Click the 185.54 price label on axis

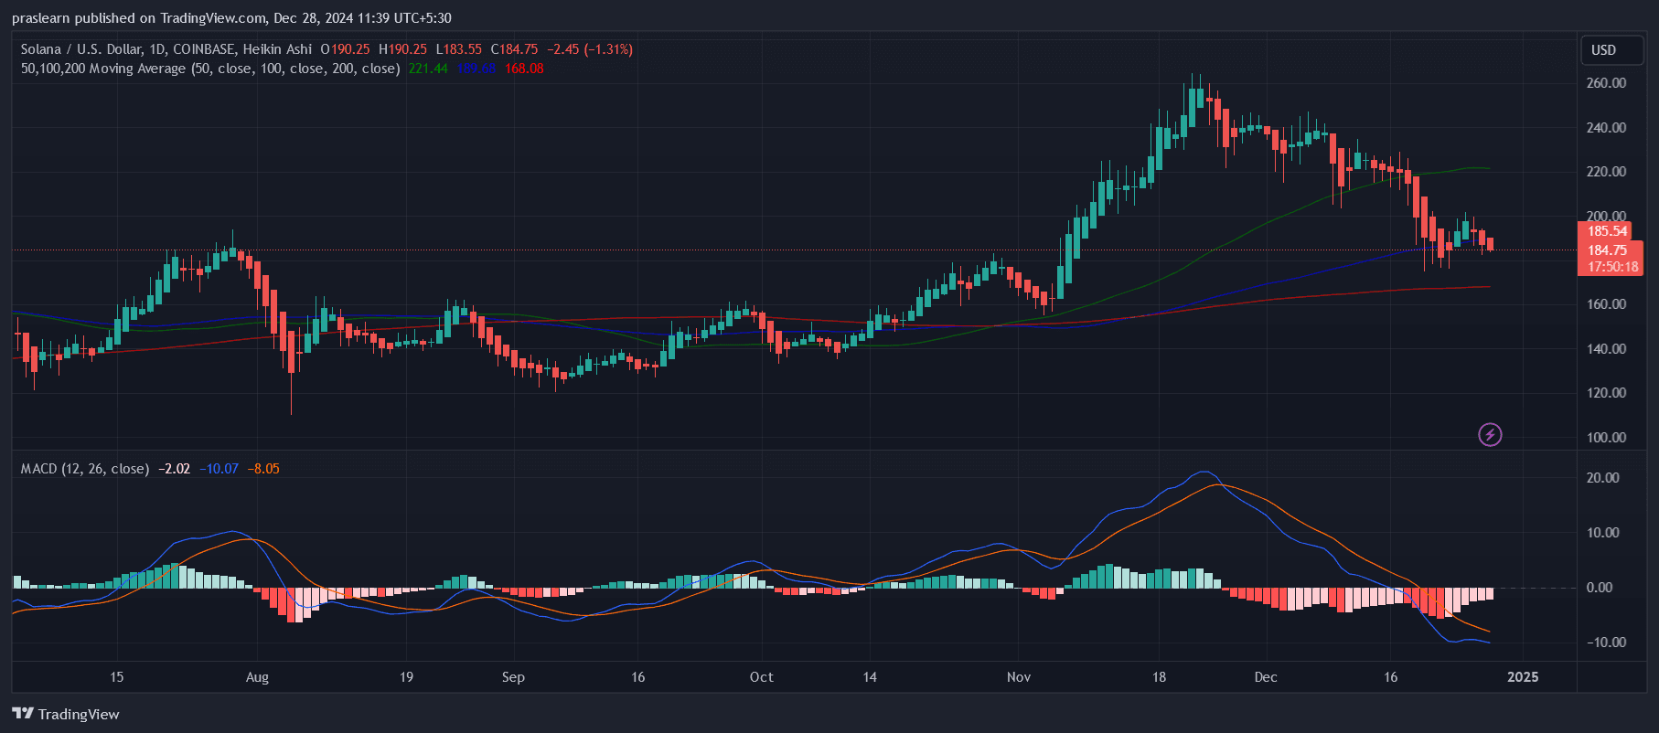(1607, 231)
